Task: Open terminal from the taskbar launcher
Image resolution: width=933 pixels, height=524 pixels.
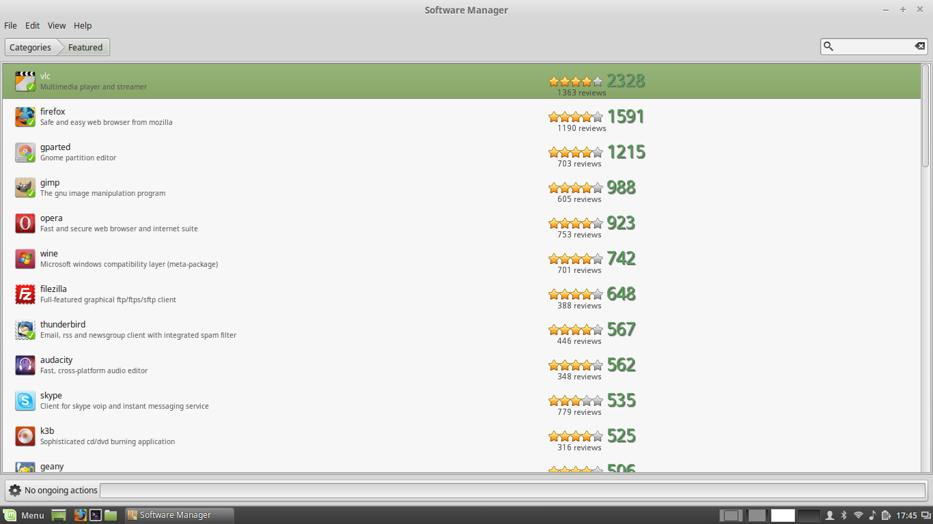Action: 96,515
